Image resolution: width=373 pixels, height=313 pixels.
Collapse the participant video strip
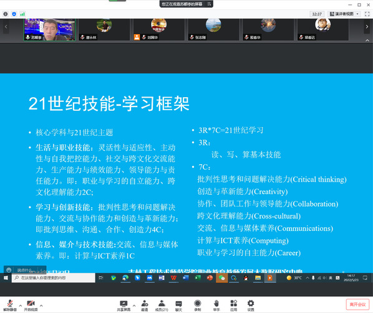coord(367,40)
